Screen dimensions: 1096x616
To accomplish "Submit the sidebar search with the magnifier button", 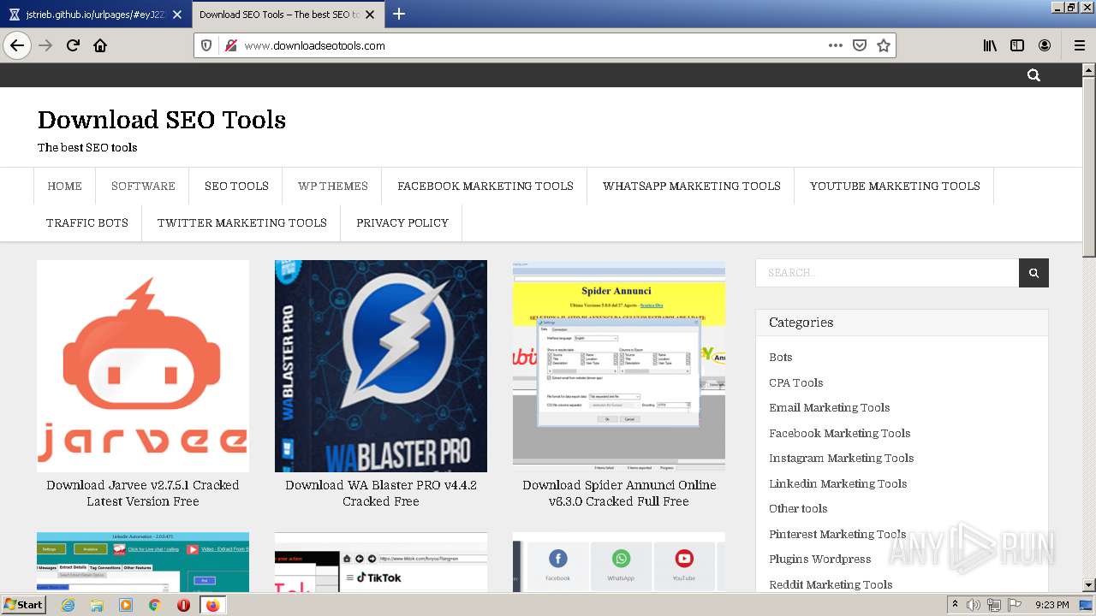I will pos(1033,273).
